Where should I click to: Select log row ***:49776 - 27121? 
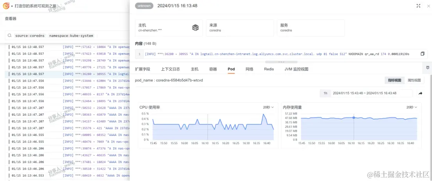pyautogui.click(x=68, y=67)
